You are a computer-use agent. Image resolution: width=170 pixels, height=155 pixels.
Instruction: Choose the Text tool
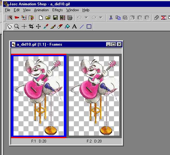click(75, 27)
